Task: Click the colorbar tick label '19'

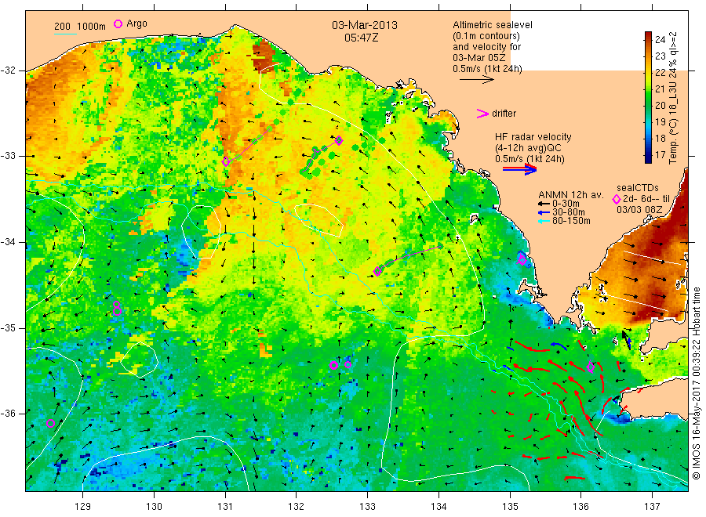Action: (660, 122)
